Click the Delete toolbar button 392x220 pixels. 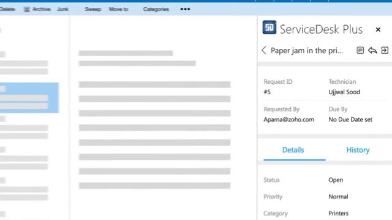pos(7,9)
